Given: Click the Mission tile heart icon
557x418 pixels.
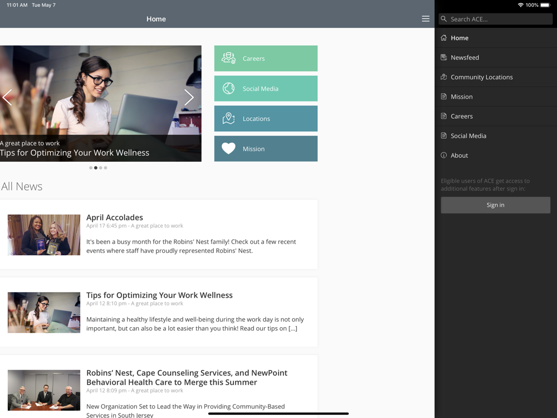Looking at the screenshot, I should click(228, 148).
